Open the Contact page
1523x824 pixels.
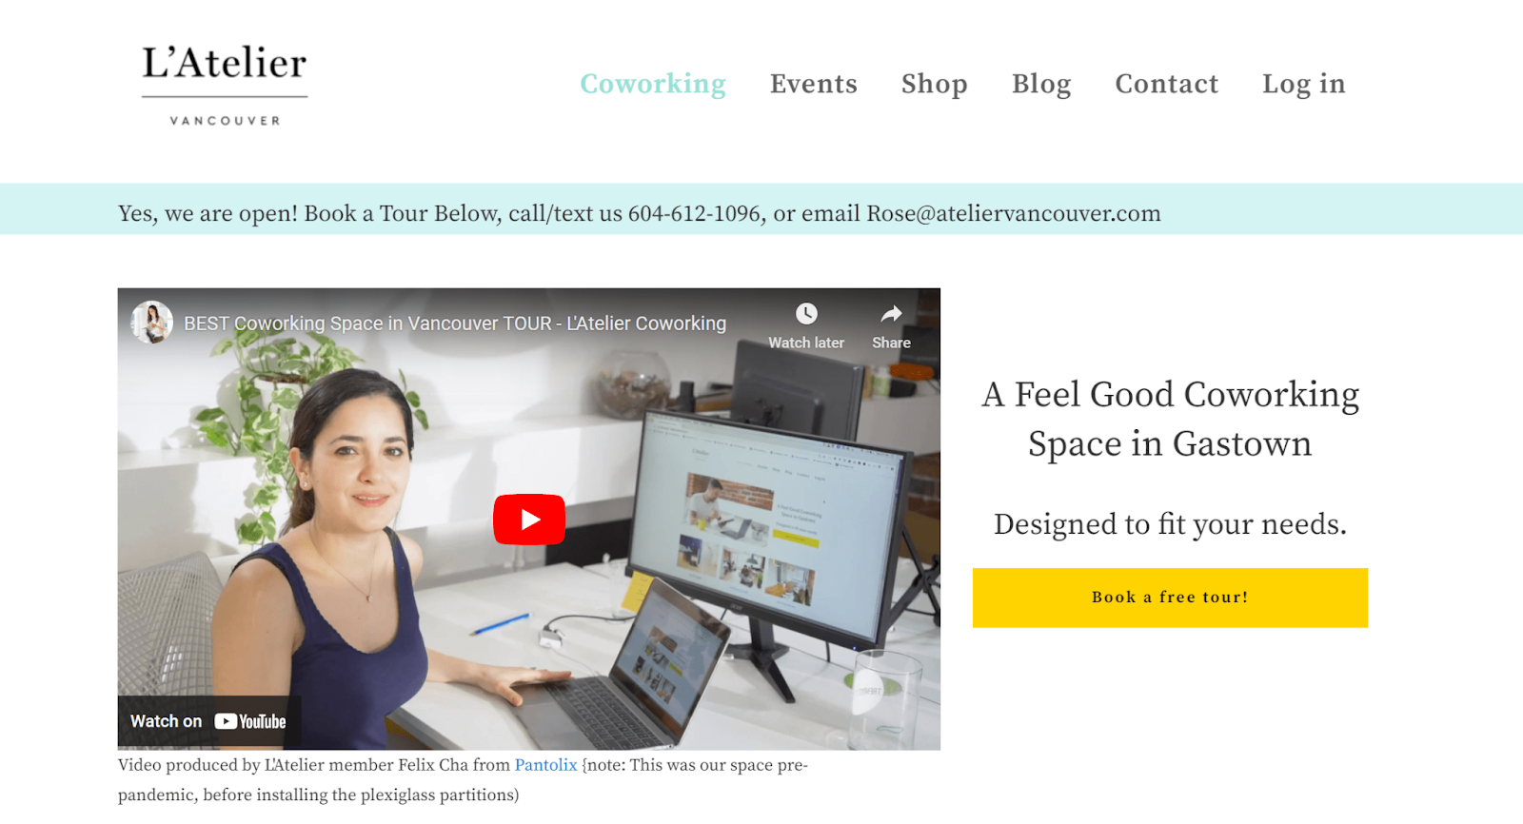click(1167, 84)
